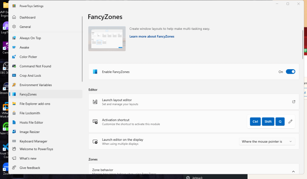The width and height of the screenshot is (307, 179).
Task: Click the Zoom desktop shortcut icon
Action: (5, 167)
